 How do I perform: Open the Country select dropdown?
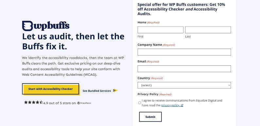click(x=184, y=85)
